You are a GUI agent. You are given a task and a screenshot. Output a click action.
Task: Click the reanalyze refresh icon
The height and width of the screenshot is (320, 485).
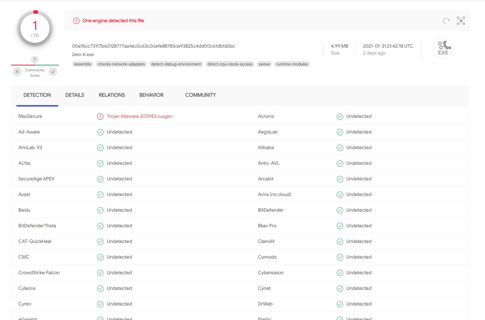pyautogui.click(x=446, y=21)
